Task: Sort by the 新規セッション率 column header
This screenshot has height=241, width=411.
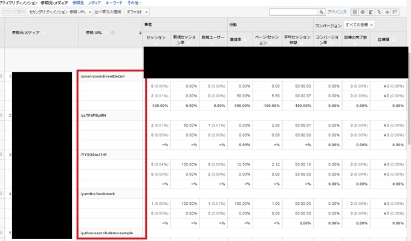Action: coord(184,39)
